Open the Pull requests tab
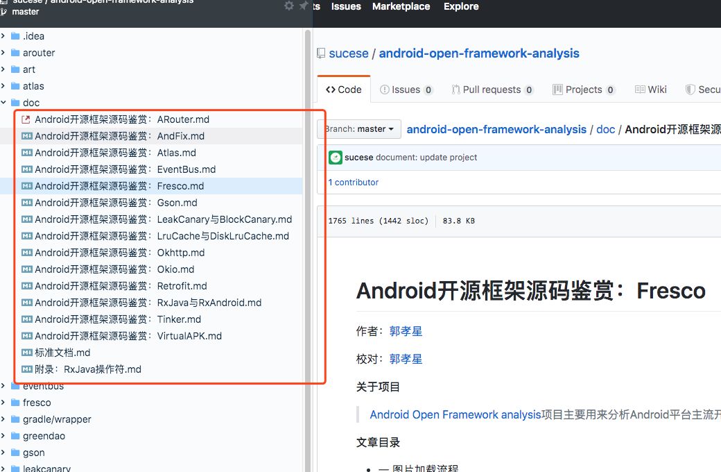Viewport: 721px width, 472px height. [x=492, y=90]
